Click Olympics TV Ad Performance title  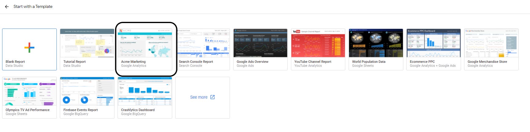coord(27,110)
